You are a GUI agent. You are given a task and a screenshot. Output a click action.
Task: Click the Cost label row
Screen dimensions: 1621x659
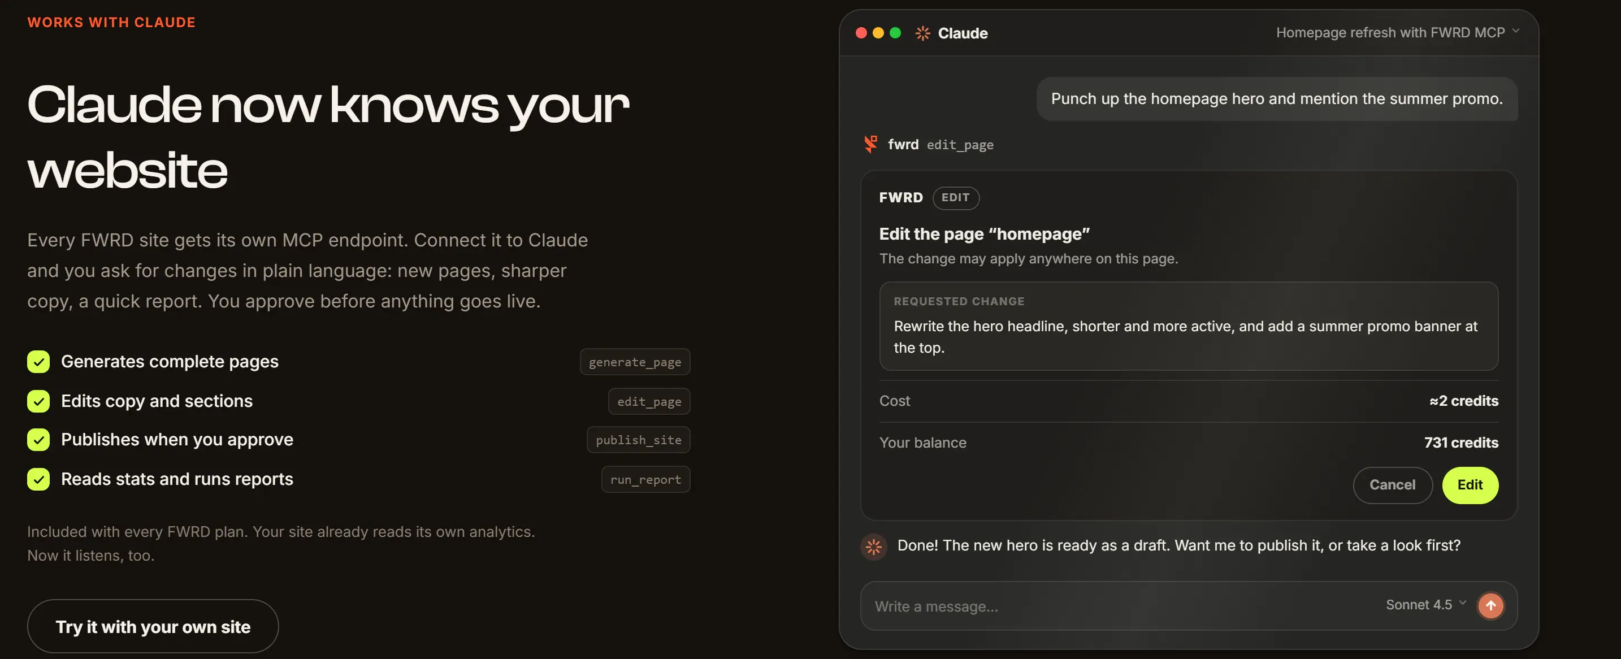(1188, 401)
